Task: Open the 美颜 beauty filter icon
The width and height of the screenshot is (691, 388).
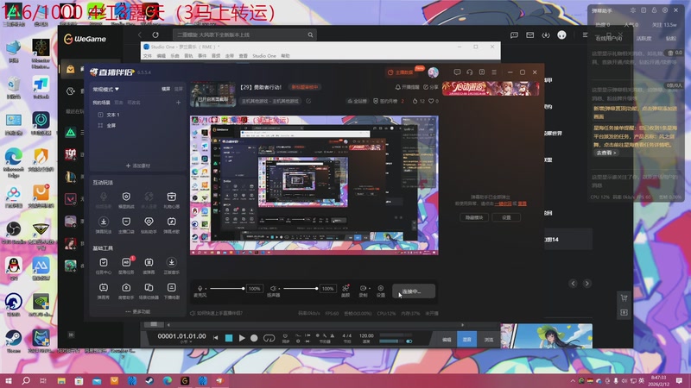Action: click(x=345, y=289)
